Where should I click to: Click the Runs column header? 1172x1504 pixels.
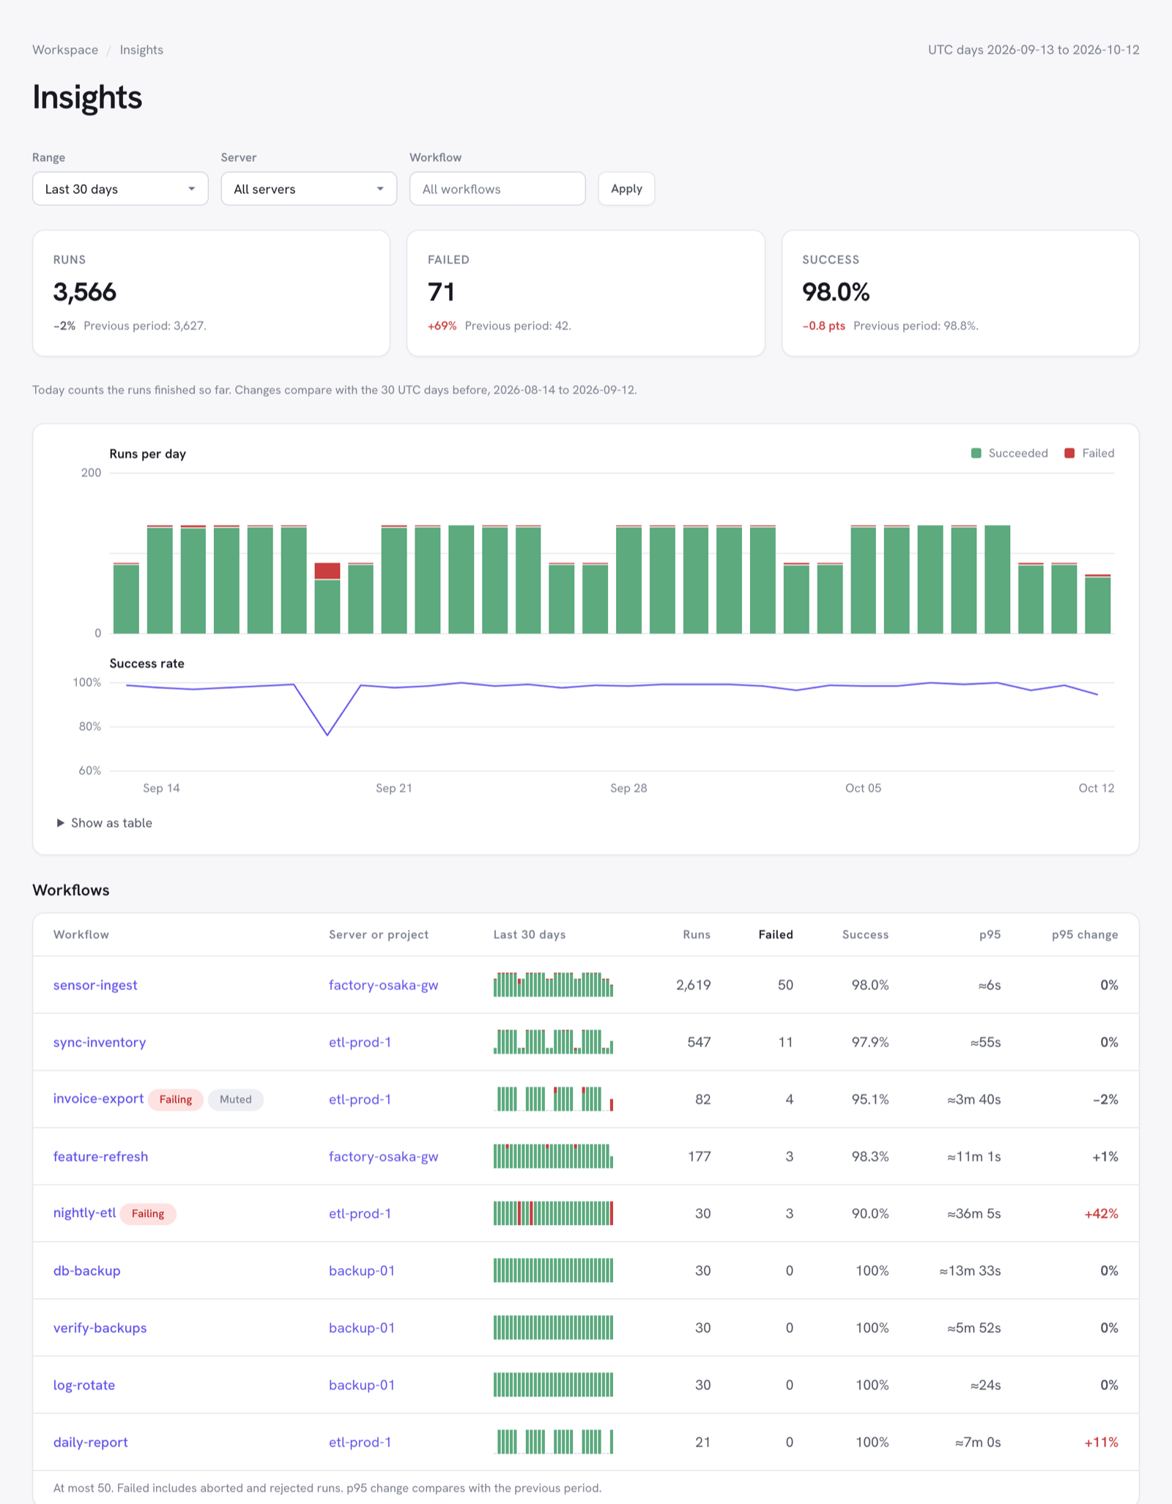pos(697,934)
